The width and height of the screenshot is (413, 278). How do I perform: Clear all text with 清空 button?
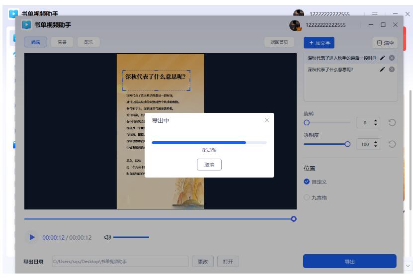tap(385, 43)
